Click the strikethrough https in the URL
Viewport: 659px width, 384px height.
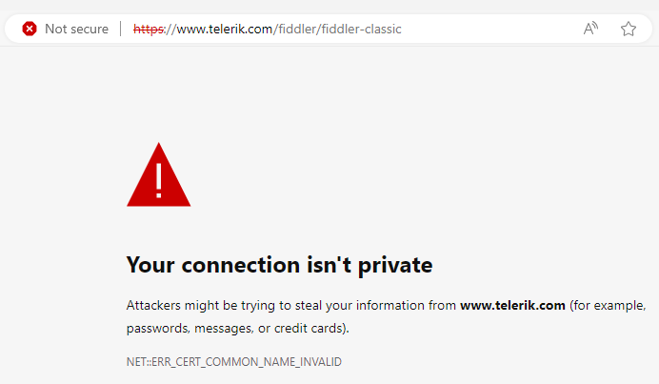tap(148, 29)
